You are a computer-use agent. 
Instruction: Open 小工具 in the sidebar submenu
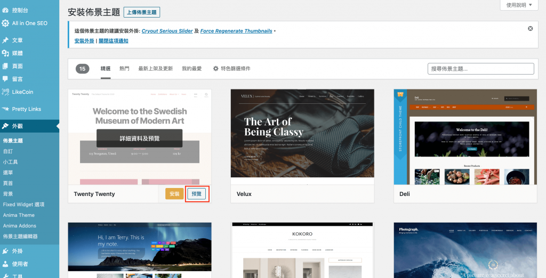pyautogui.click(x=11, y=162)
